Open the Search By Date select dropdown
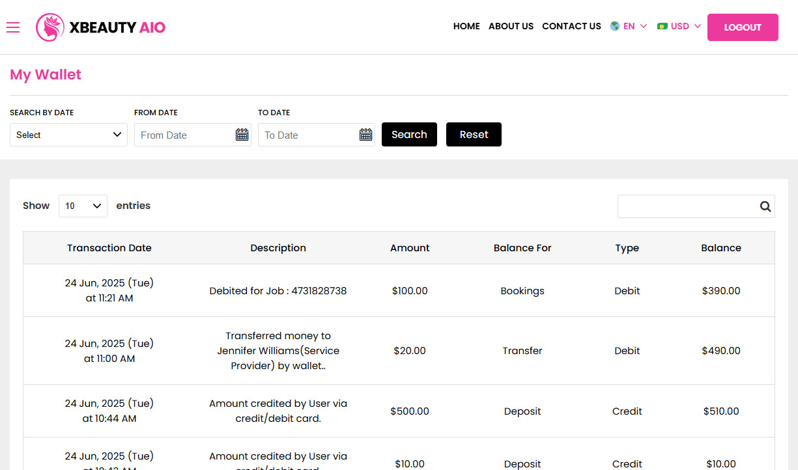 68,134
